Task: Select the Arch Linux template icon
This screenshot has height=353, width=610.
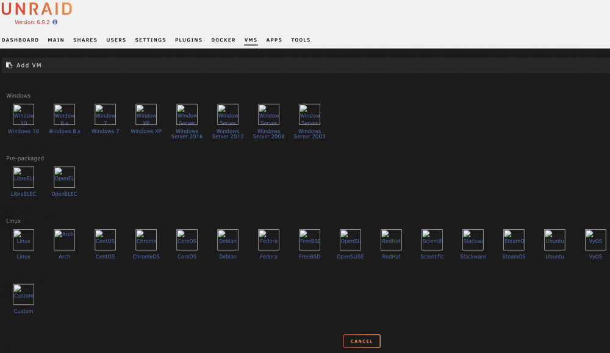Action: (64, 240)
